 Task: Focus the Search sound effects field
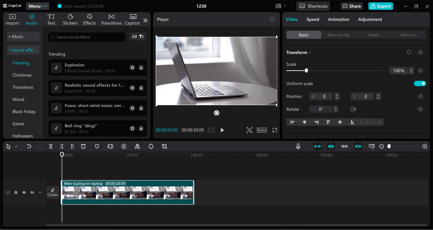click(x=87, y=37)
